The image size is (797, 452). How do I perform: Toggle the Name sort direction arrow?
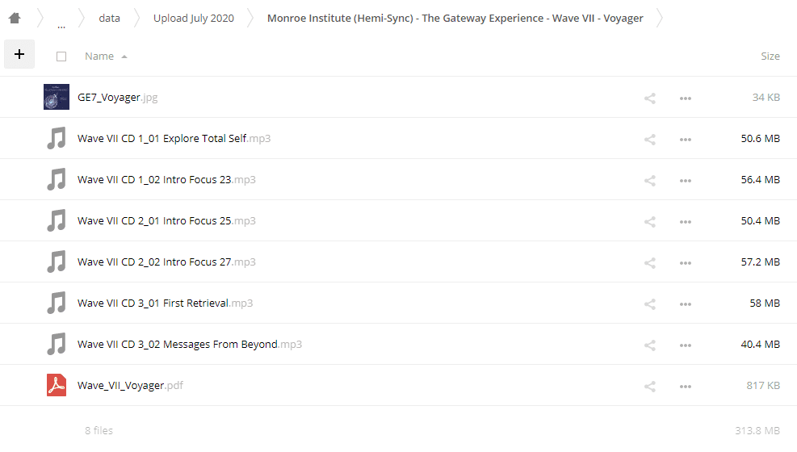[124, 56]
